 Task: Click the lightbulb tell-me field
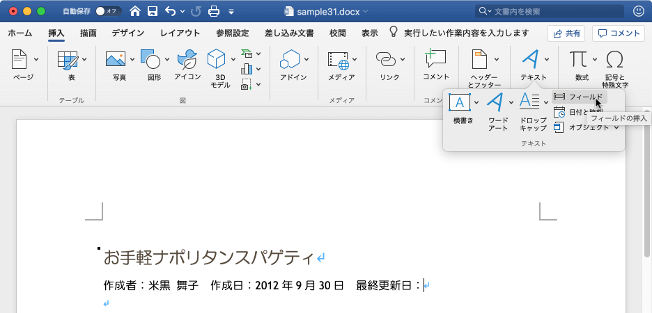click(458, 33)
